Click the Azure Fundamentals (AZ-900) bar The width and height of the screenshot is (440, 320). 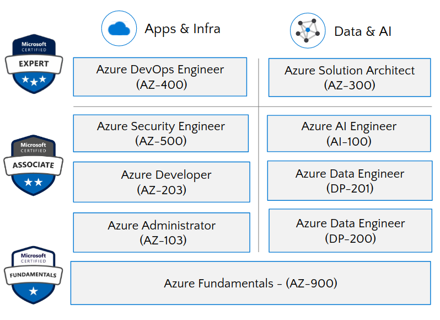point(250,283)
